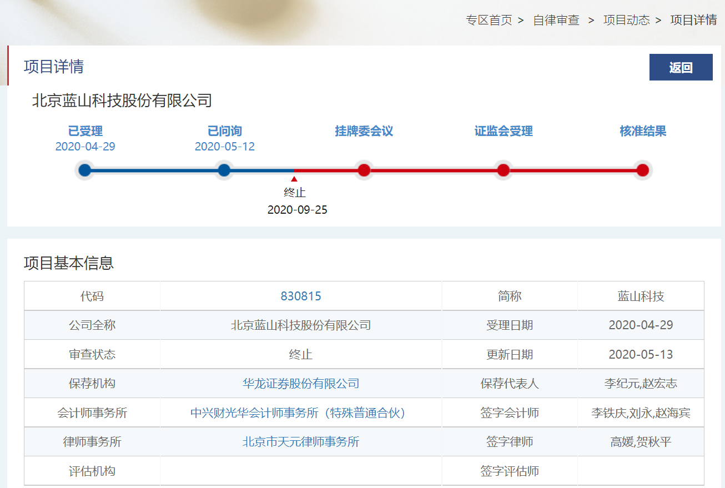725x488 pixels.
Task: Click the 项目详情 breadcrumb item
Action: tap(693, 21)
